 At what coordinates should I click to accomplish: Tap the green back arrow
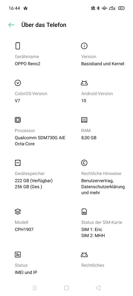pos(11,25)
